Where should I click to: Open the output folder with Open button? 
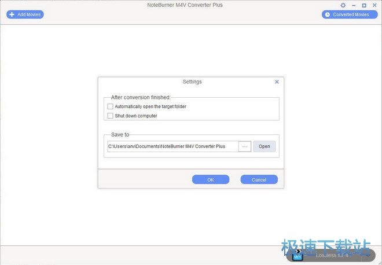(x=265, y=146)
